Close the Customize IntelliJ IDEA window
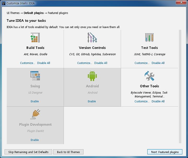 181,2
